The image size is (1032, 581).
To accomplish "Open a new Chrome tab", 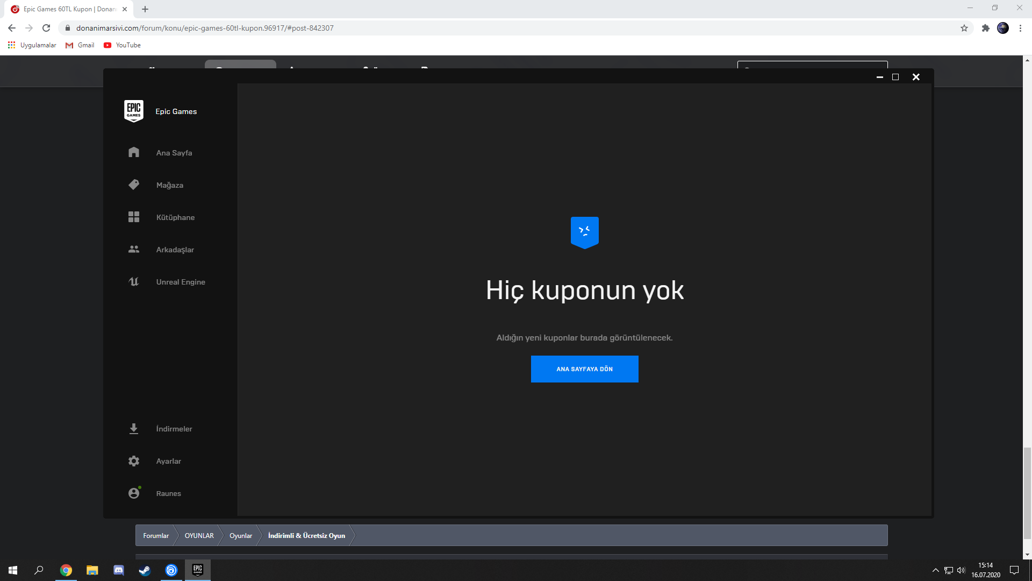I will (x=145, y=9).
